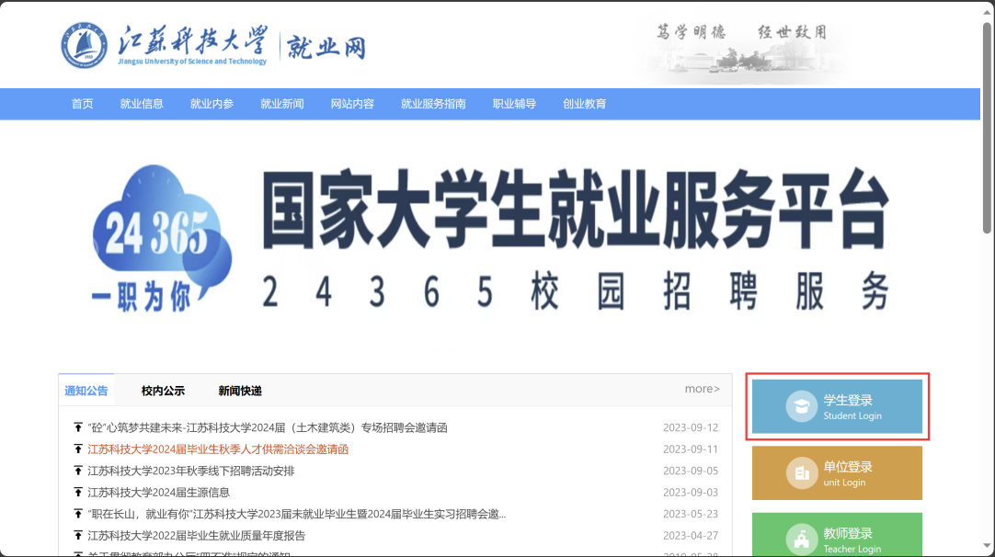Click the building icon in unit Login

(801, 473)
